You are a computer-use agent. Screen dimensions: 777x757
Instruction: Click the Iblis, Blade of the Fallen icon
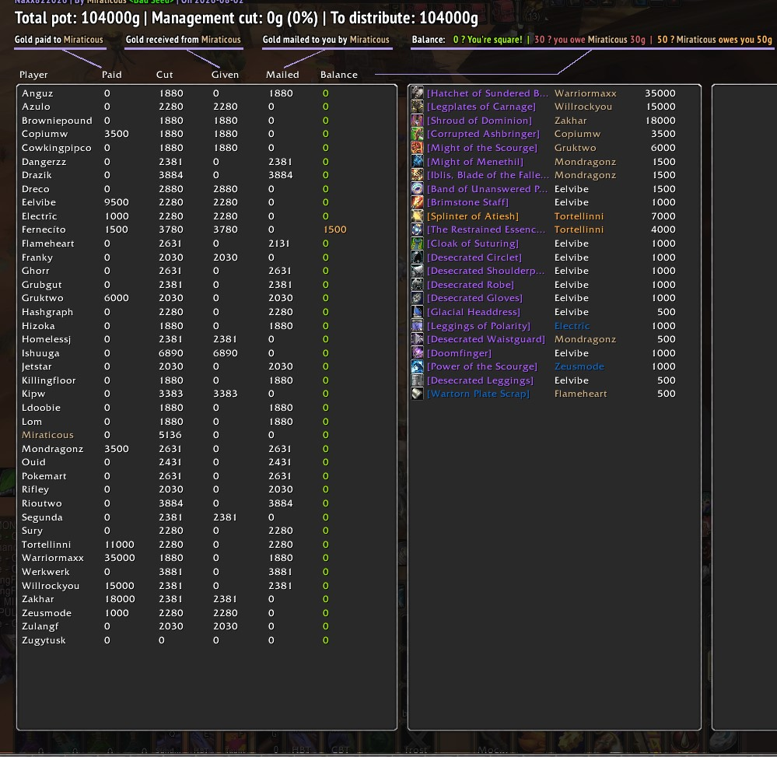point(417,175)
